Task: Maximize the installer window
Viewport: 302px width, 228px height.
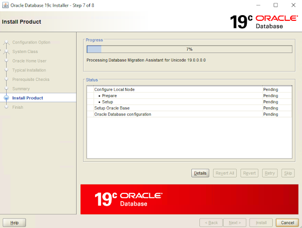Action: [x=276, y=5]
